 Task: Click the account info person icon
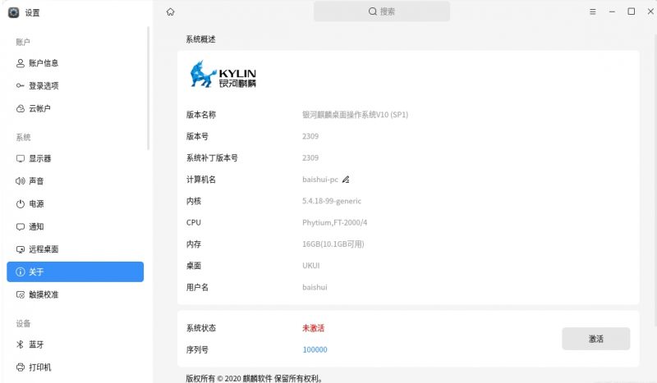(x=20, y=63)
